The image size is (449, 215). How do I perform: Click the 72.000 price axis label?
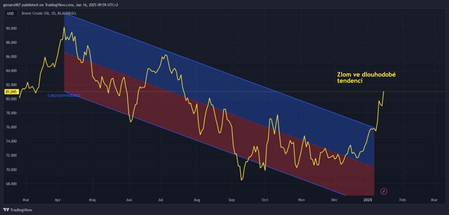[11, 155]
